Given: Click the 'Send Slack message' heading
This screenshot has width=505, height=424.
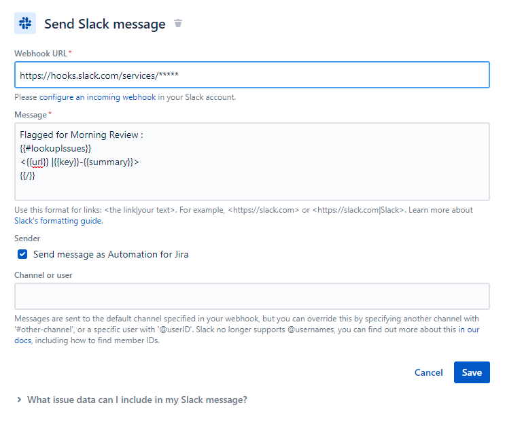Looking at the screenshot, I should pos(105,24).
